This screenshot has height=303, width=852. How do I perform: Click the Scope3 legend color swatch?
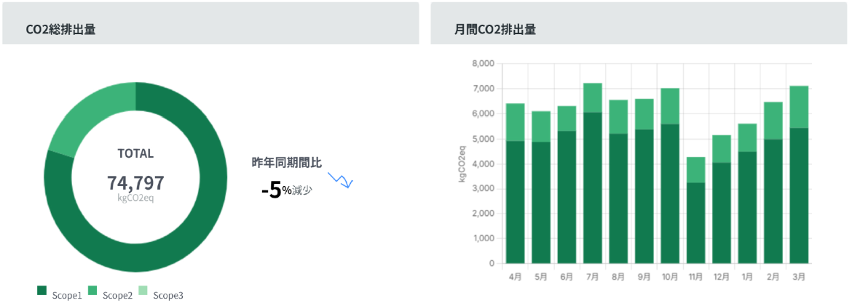pos(142,291)
